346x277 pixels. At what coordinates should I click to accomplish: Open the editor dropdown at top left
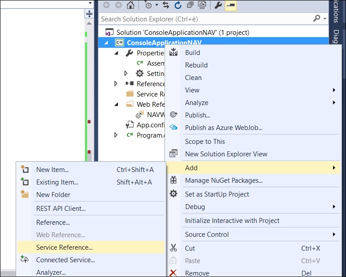(x=90, y=3)
